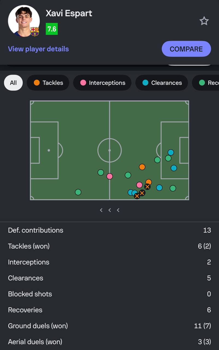Viewport: 219px width, 350px height.
Task: Select the Def. contributions stat row
Action: (109, 230)
